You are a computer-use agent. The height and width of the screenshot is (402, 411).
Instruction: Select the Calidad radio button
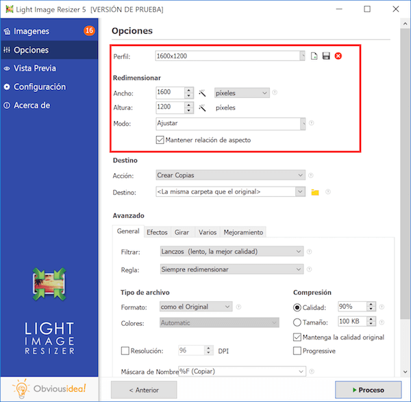(297, 307)
